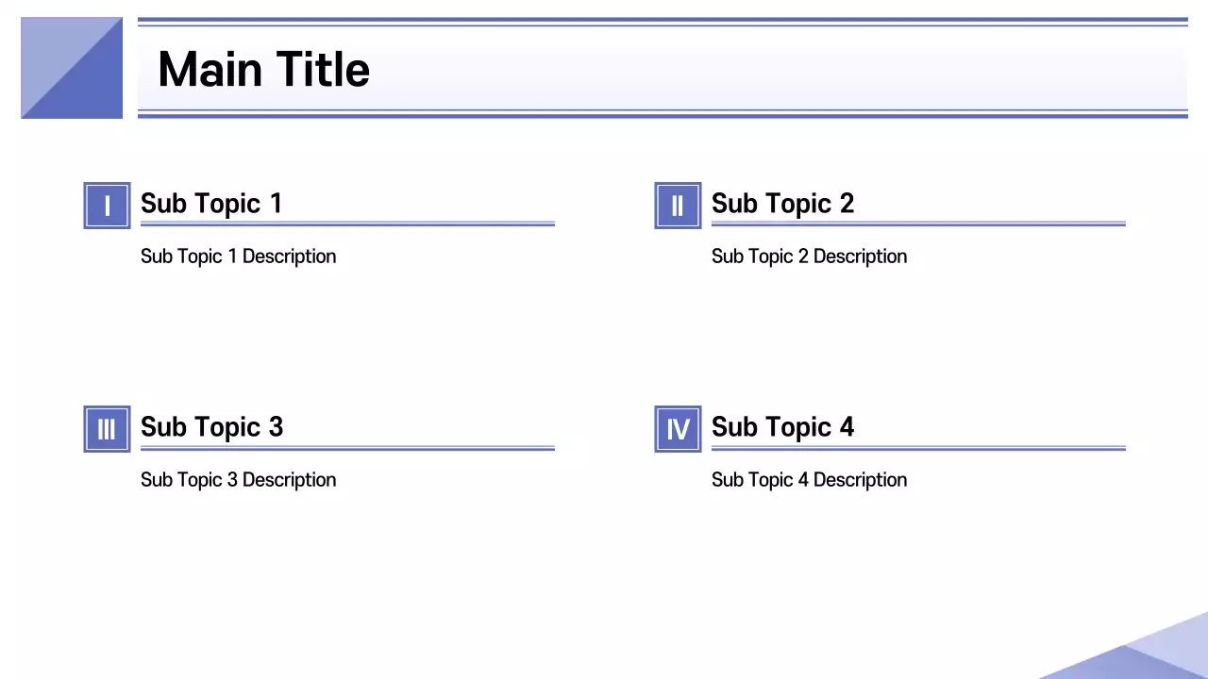Viewport: 1208px width, 679px height.
Task: Select the Roman numeral IV badge
Action: 678,429
